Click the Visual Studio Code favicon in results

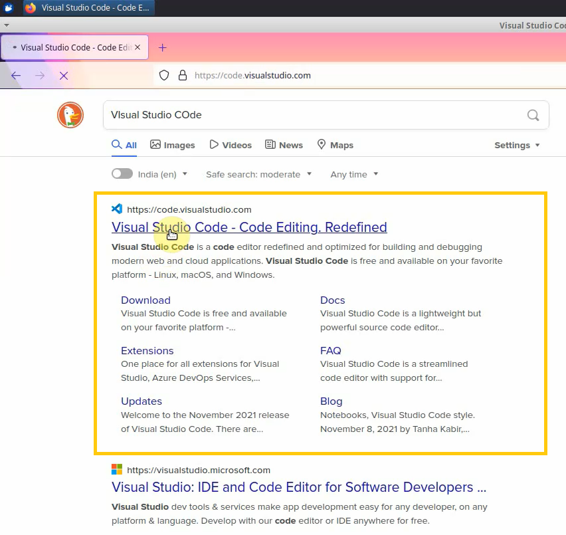pyautogui.click(x=117, y=208)
